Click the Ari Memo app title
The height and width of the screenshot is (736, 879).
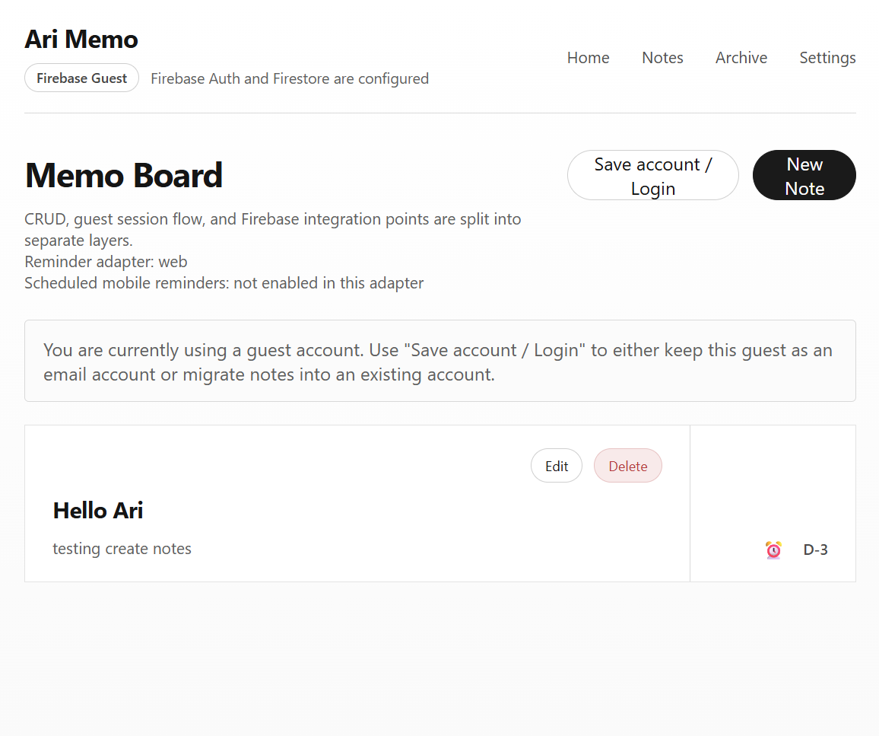pyautogui.click(x=81, y=40)
